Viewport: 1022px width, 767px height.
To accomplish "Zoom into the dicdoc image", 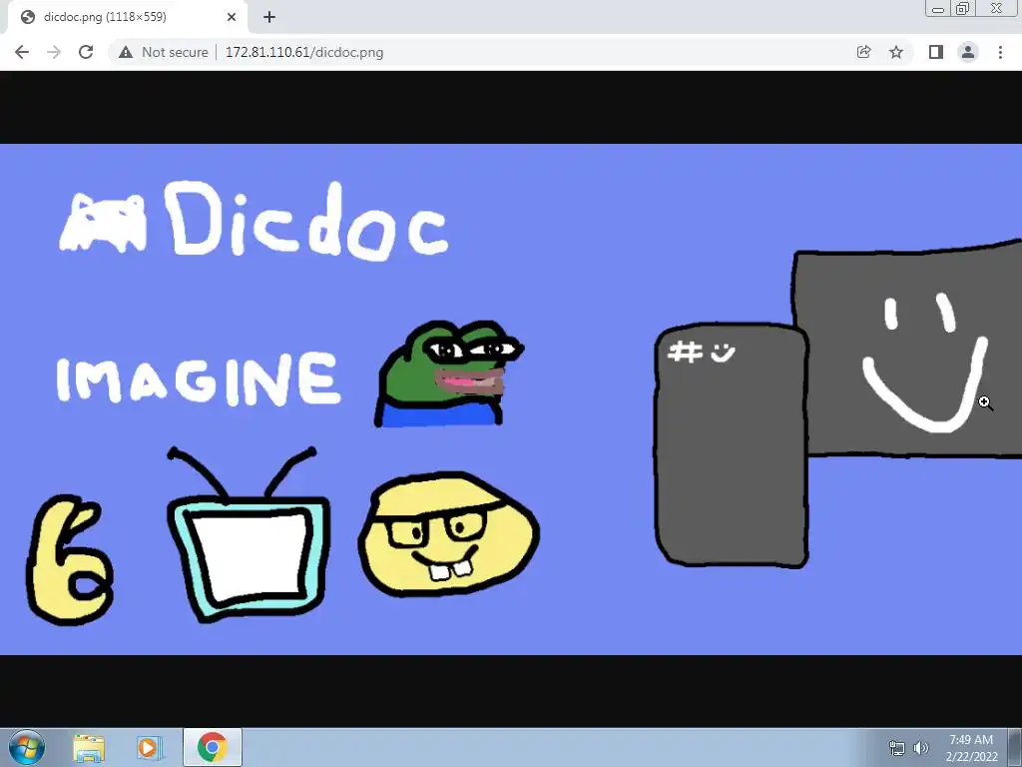I will click(511, 399).
